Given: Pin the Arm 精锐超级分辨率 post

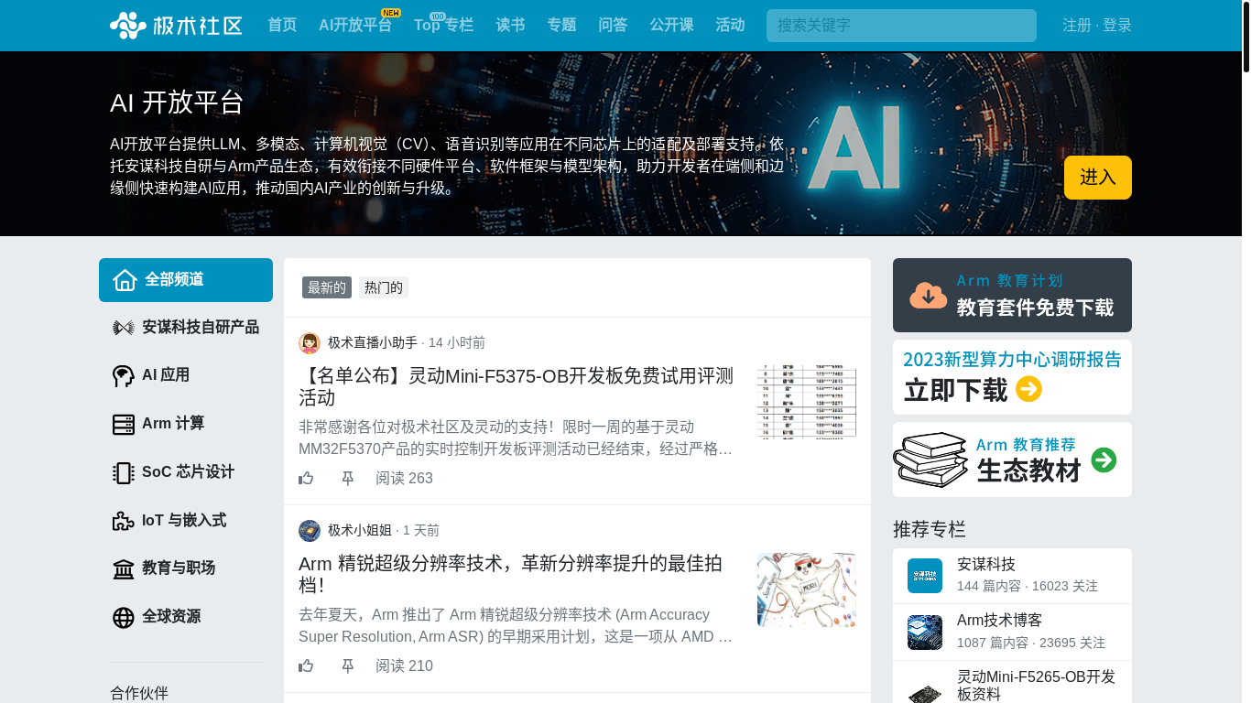Looking at the screenshot, I should click(x=348, y=665).
